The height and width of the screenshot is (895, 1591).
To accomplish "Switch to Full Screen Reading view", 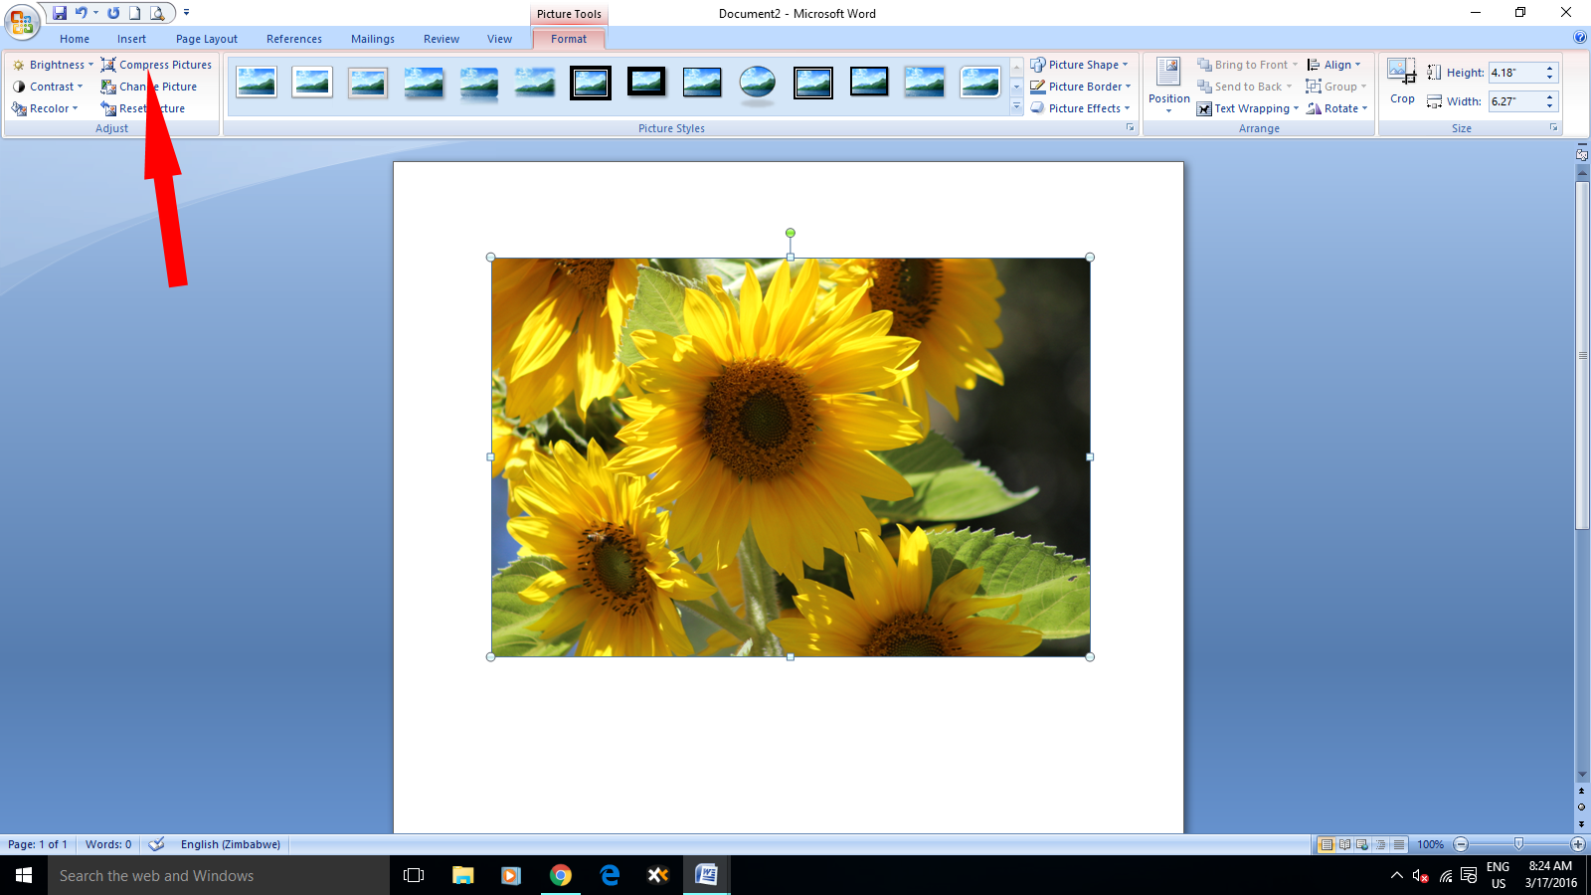I will [1344, 844].
